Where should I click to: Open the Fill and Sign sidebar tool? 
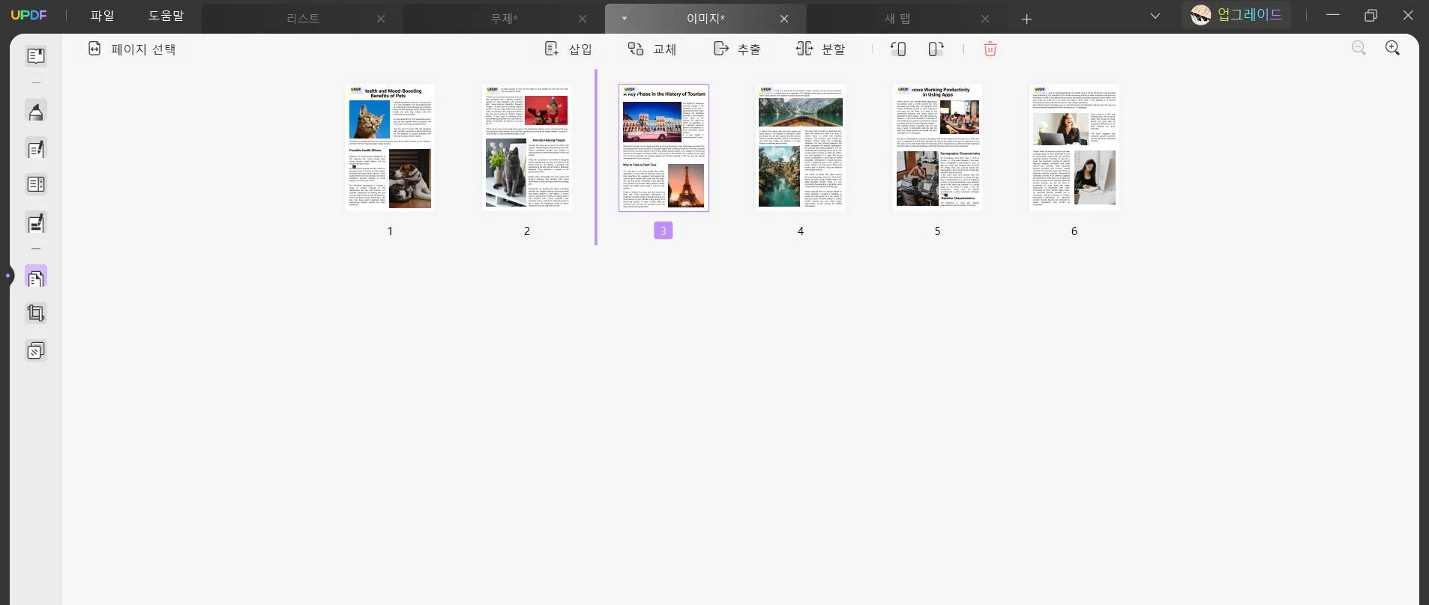coord(36,222)
